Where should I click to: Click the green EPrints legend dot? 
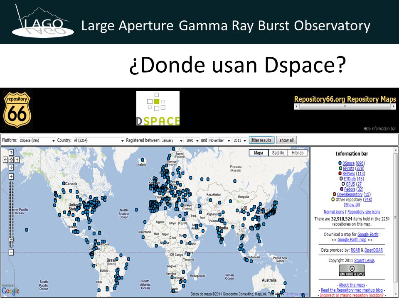340,168
